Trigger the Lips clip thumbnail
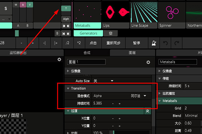 (116, 12)
